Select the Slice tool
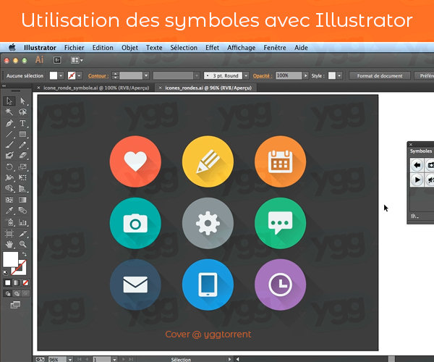Viewport: 434px width, 362px height. 22,233
